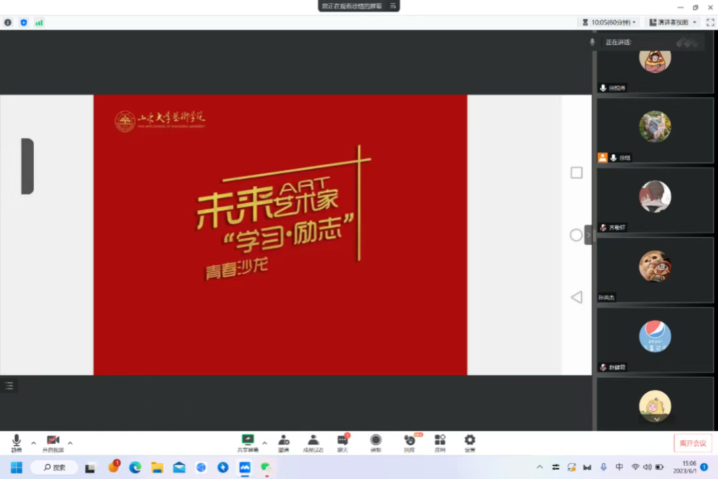Open the speaker view (演讲者视图) dropdown
This screenshot has width=718, height=479.
tap(672, 22)
